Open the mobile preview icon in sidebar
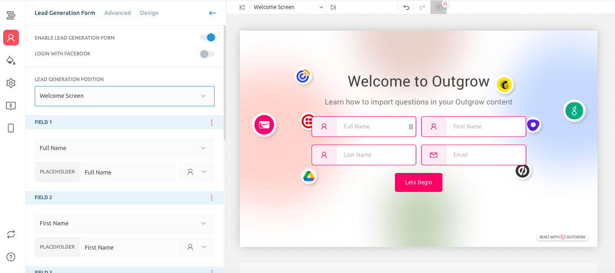Image resolution: width=615 pixels, height=273 pixels. coord(11,128)
